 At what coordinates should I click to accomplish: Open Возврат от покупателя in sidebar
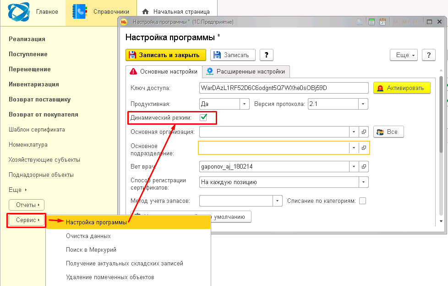[44, 115]
